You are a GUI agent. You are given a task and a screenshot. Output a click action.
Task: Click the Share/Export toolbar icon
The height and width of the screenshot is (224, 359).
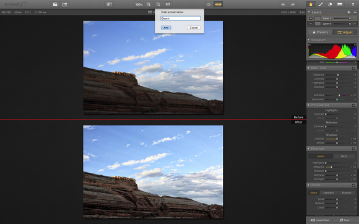pyautogui.click(x=64, y=4)
